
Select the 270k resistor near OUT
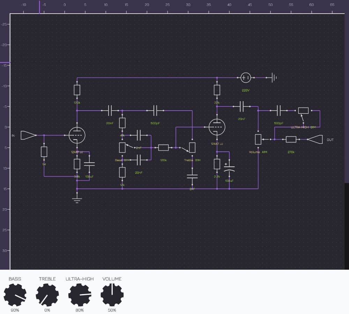click(x=291, y=140)
